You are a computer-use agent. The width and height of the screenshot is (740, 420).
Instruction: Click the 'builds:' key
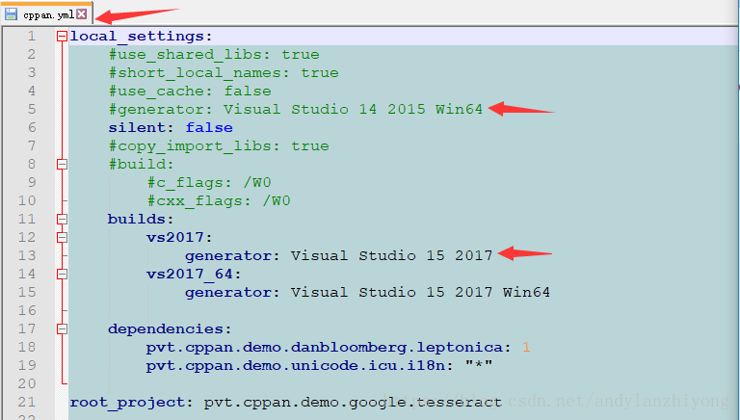pyautogui.click(x=141, y=219)
